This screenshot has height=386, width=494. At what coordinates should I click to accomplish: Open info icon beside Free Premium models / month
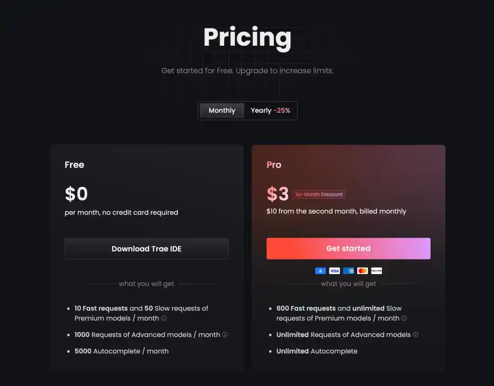(x=164, y=318)
